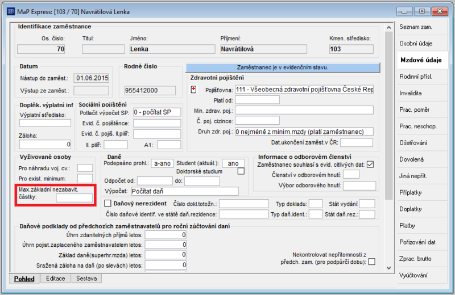Screen dimensions: 455x295
Task: Open the Platby section
Action: click(x=421, y=226)
